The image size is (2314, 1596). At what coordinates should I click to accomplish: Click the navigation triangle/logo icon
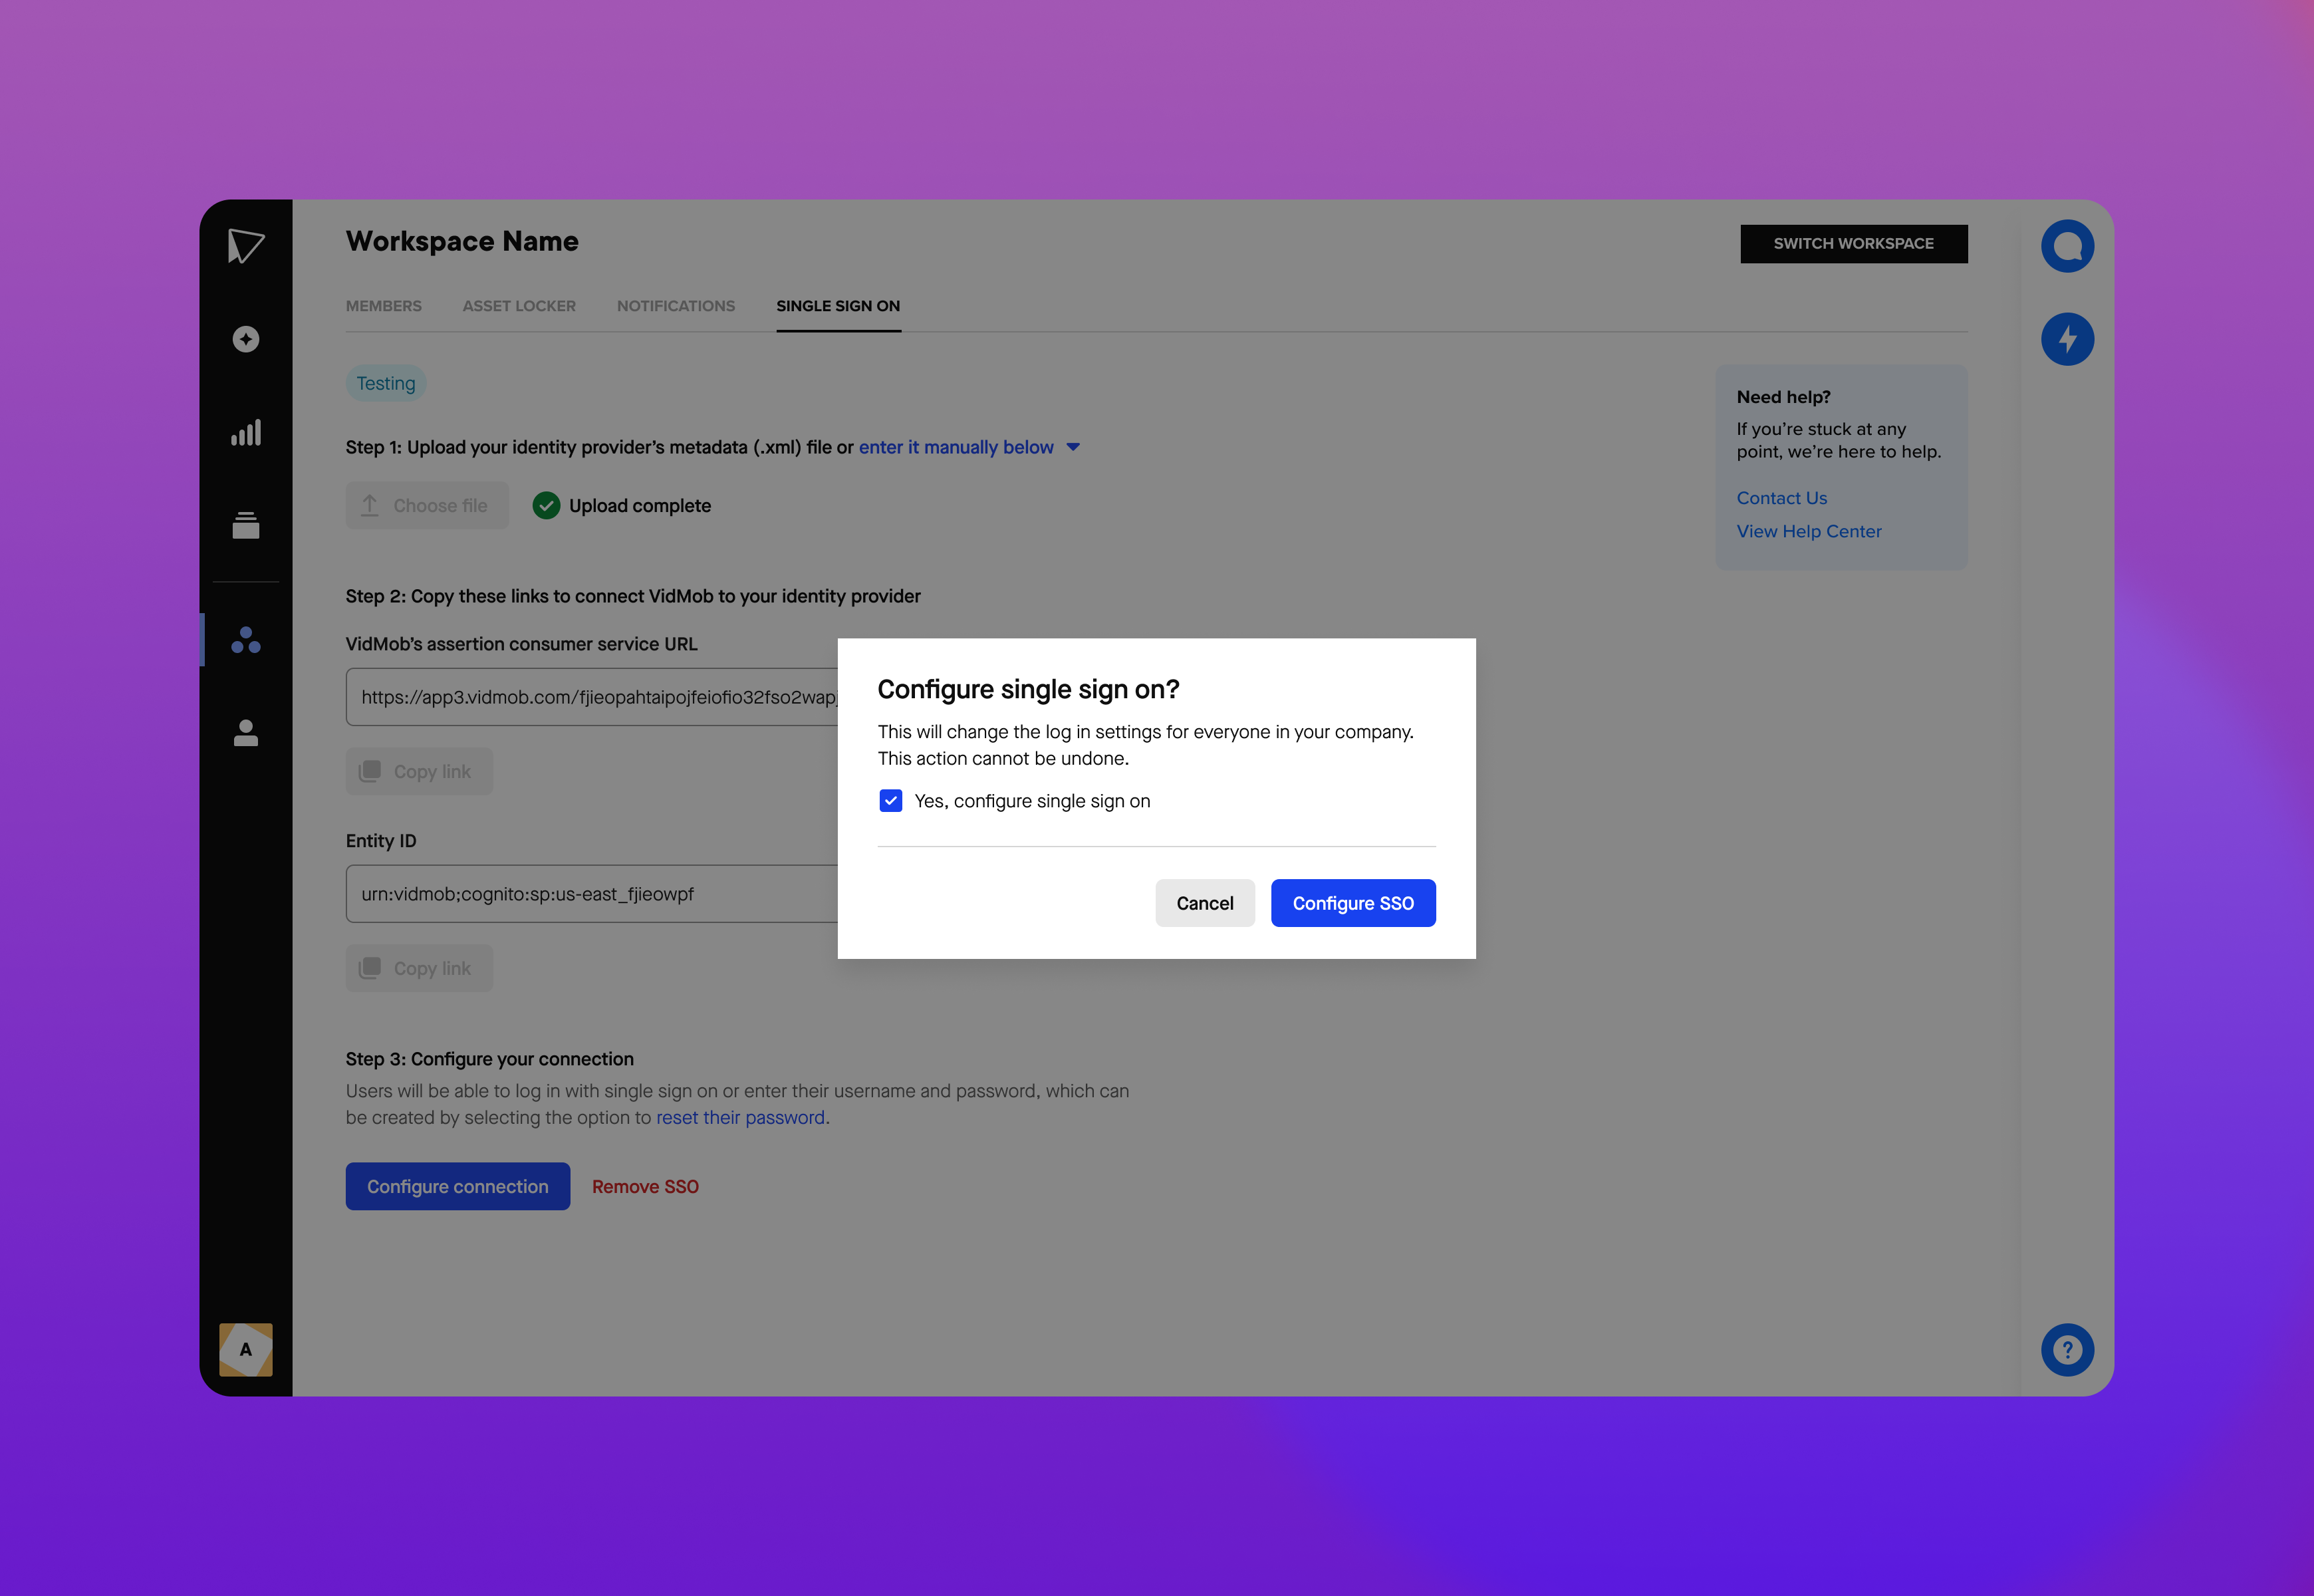(246, 246)
